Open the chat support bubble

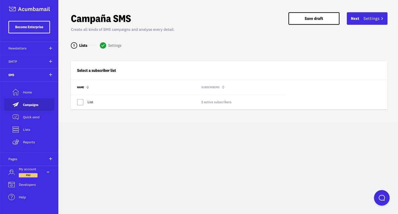(x=382, y=198)
